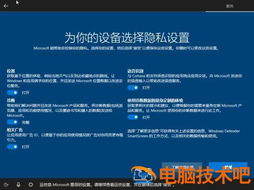254x190 pixels.
Task: Open ease of access icon in bottom bar
Action: click(6, 184)
